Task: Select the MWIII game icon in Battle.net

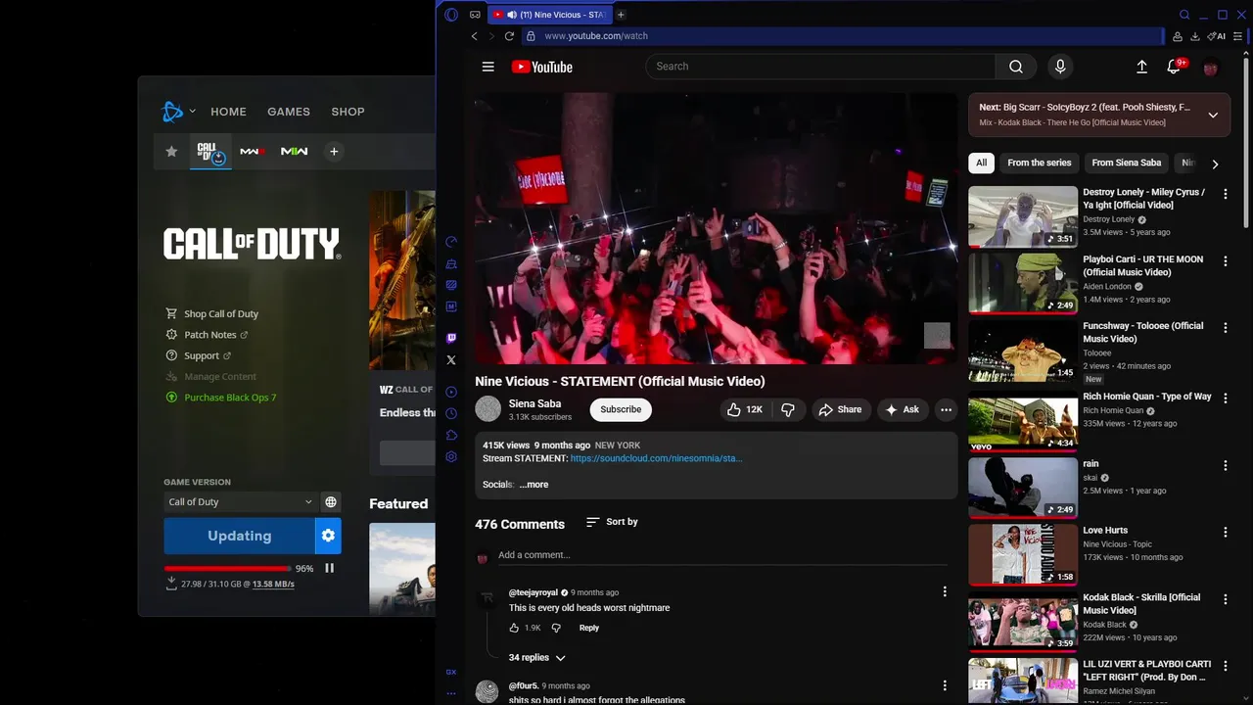Action: 253,152
